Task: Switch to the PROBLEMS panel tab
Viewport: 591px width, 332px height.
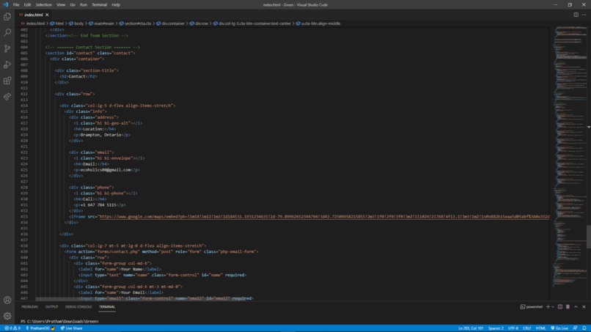Action: click(x=30, y=307)
